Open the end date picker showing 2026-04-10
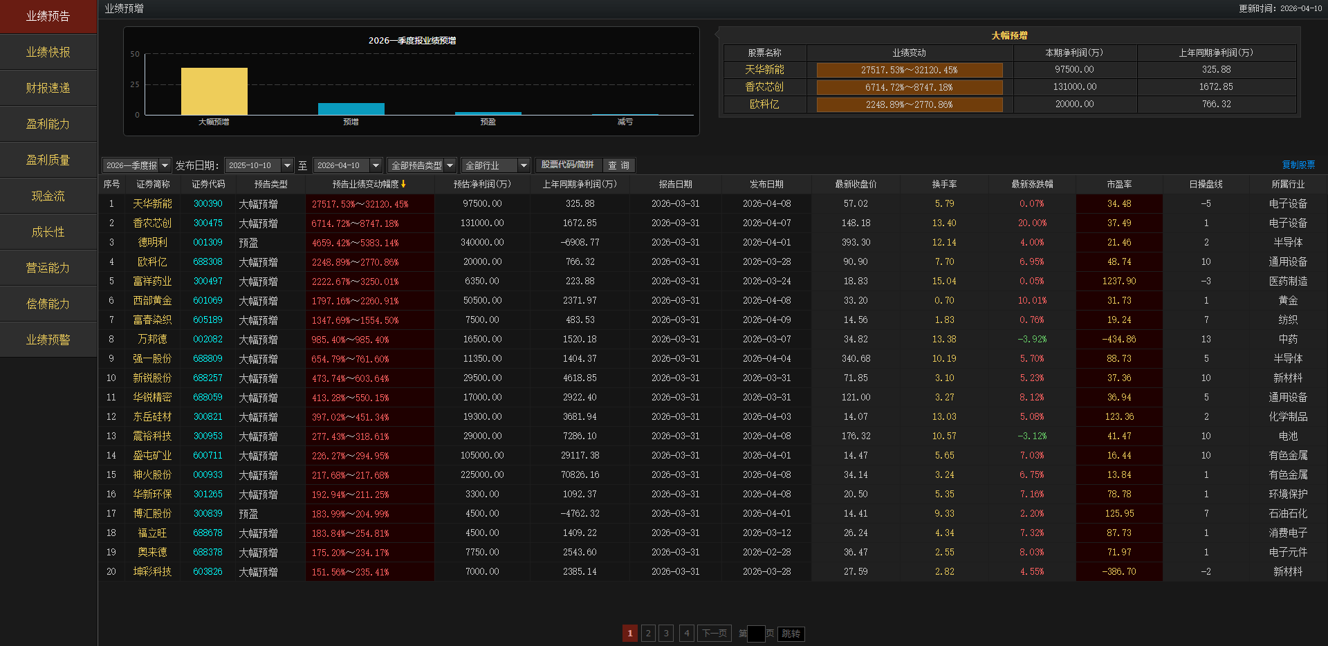1328x646 pixels. [347, 165]
